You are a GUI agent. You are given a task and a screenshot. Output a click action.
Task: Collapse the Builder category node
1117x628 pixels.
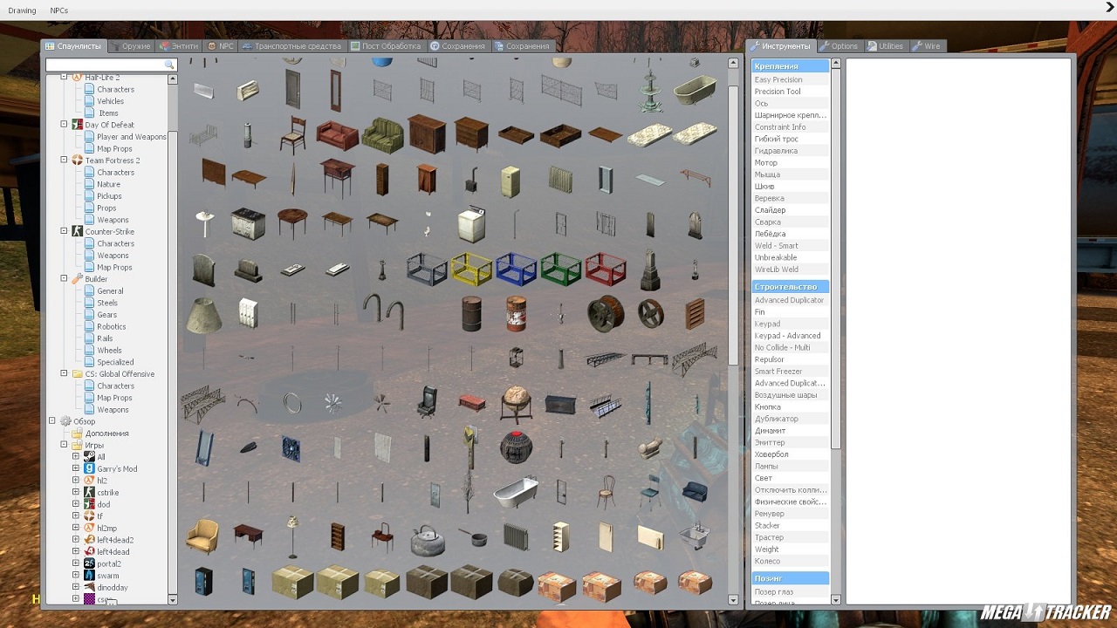pyautogui.click(x=64, y=279)
